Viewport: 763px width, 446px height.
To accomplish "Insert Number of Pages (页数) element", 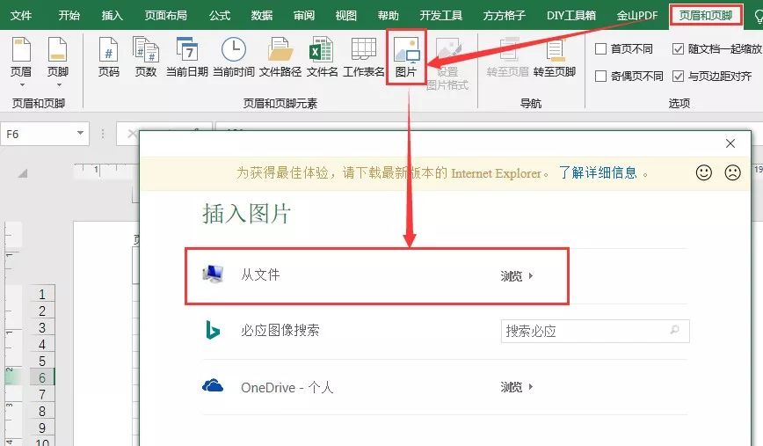I will (145, 57).
